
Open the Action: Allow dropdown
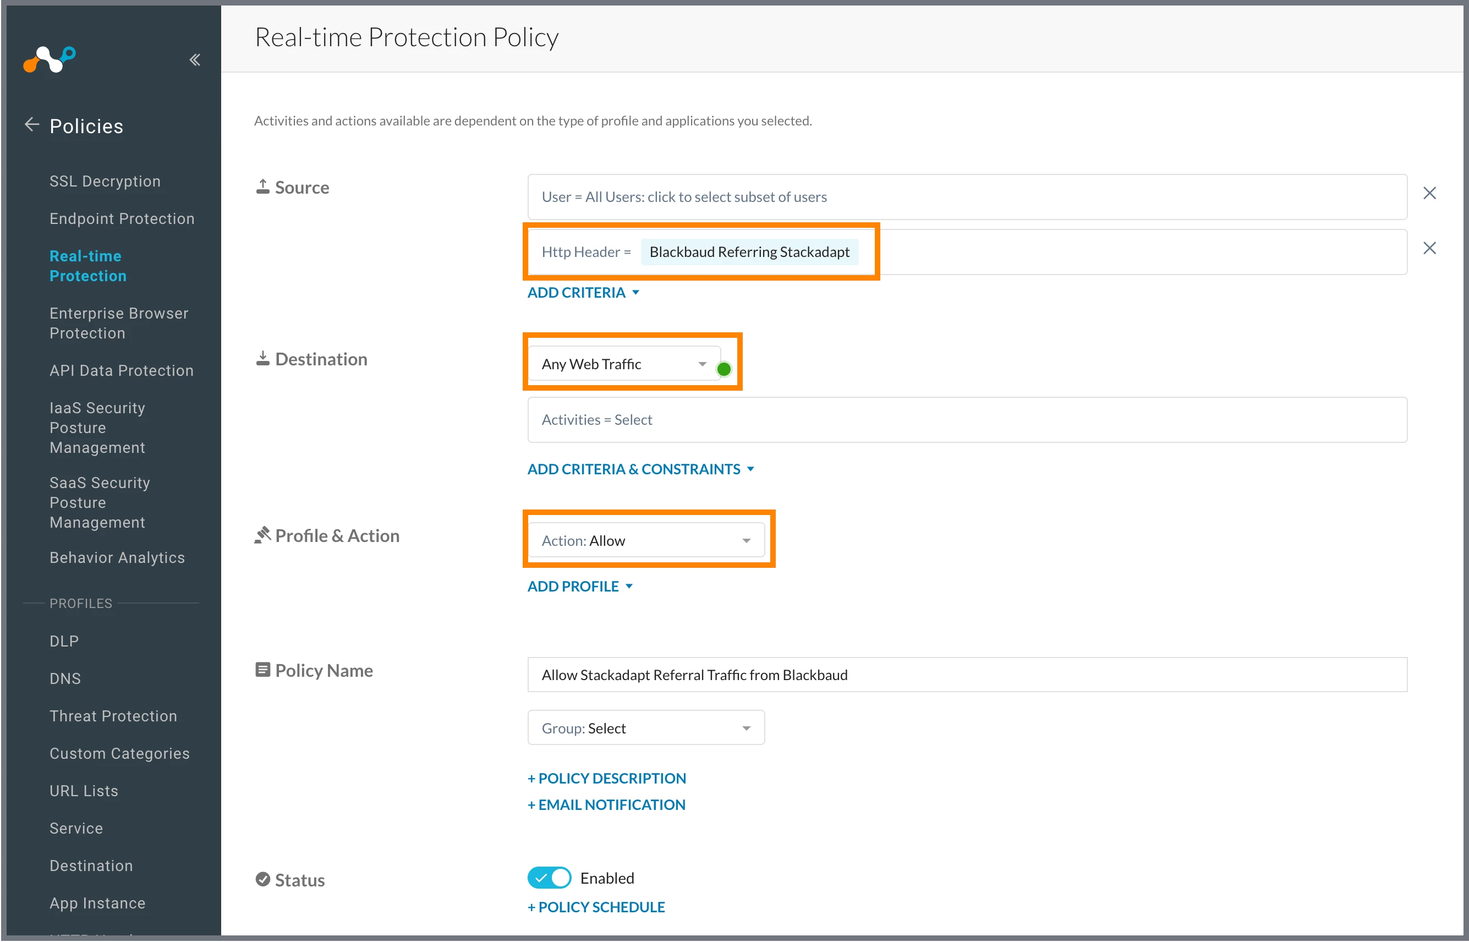point(646,541)
